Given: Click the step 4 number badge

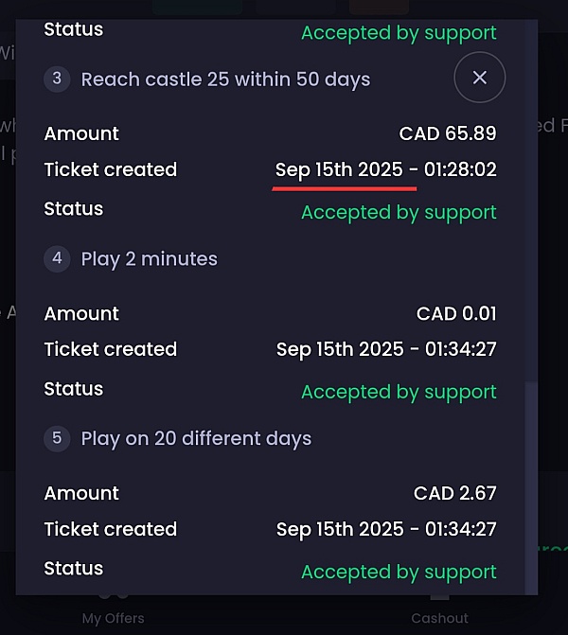Looking at the screenshot, I should [57, 259].
